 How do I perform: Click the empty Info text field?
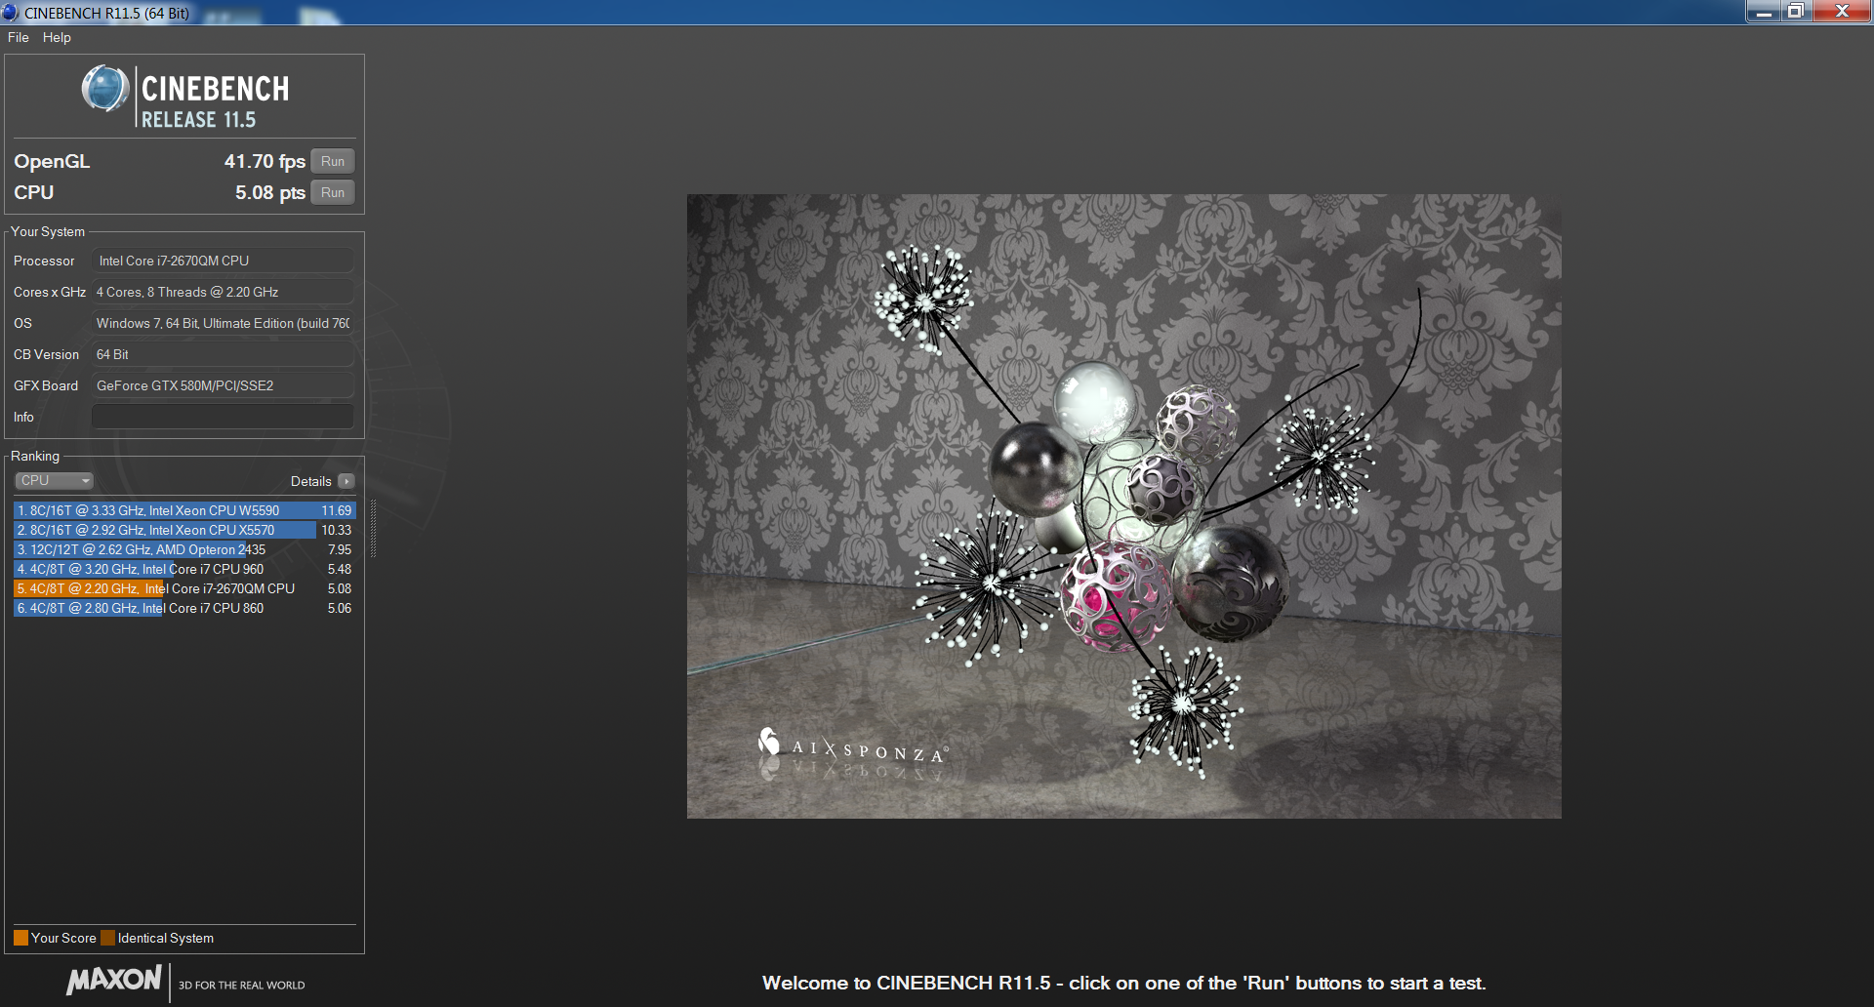(x=223, y=417)
